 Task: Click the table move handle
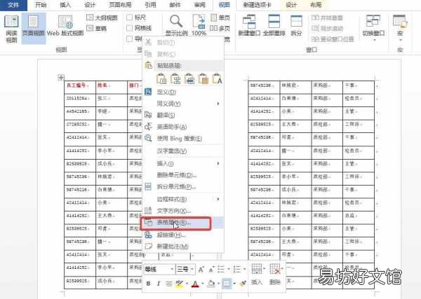tap(61, 78)
